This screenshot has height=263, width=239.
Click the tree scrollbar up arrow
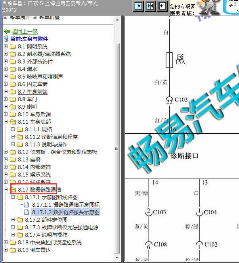point(117,20)
